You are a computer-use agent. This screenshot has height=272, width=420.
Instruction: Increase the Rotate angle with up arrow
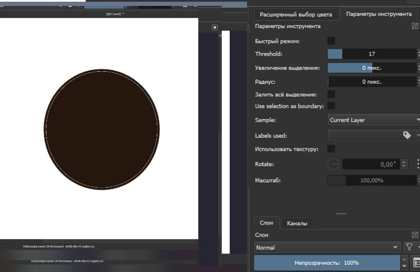click(x=404, y=162)
